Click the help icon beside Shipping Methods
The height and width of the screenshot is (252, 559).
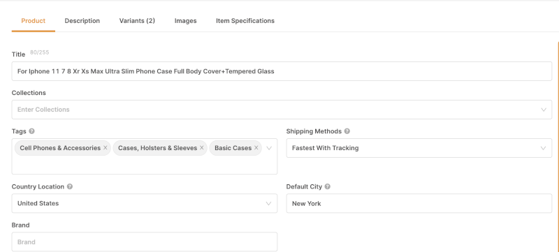click(x=347, y=131)
